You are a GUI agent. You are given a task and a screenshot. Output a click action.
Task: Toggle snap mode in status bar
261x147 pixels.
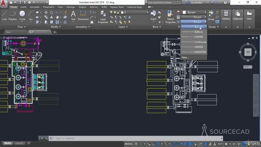(x=141, y=144)
